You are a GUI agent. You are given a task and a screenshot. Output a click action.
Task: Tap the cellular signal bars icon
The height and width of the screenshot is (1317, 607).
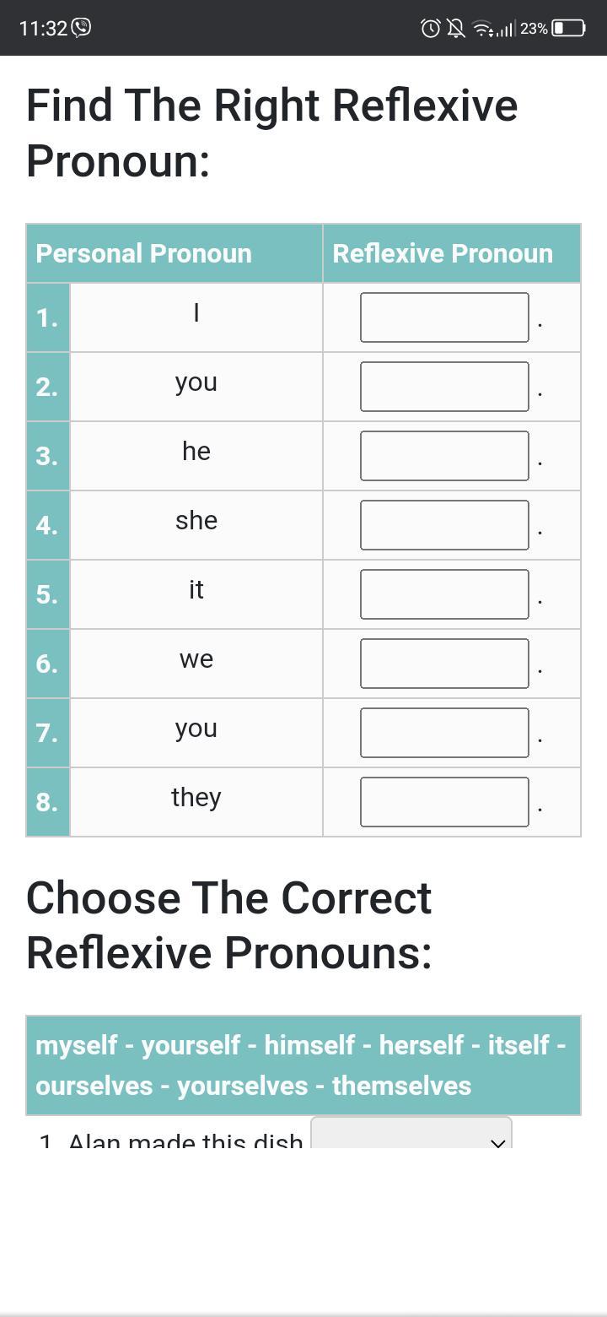[x=506, y=29]
